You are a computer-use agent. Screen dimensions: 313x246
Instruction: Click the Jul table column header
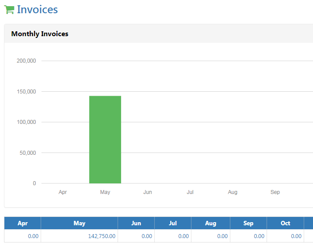pos(173,223)
